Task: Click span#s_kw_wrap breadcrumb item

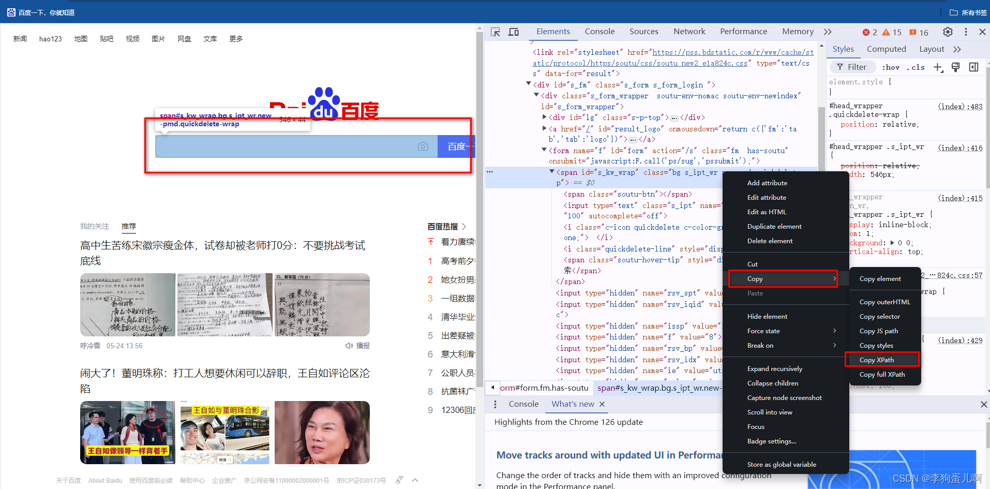Action: tap(659, 388)
